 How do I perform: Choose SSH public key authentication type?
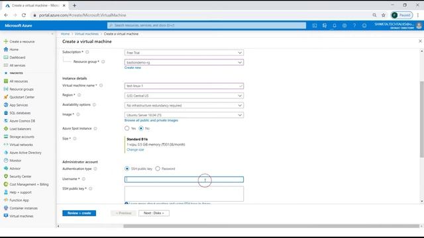[127, 169]
